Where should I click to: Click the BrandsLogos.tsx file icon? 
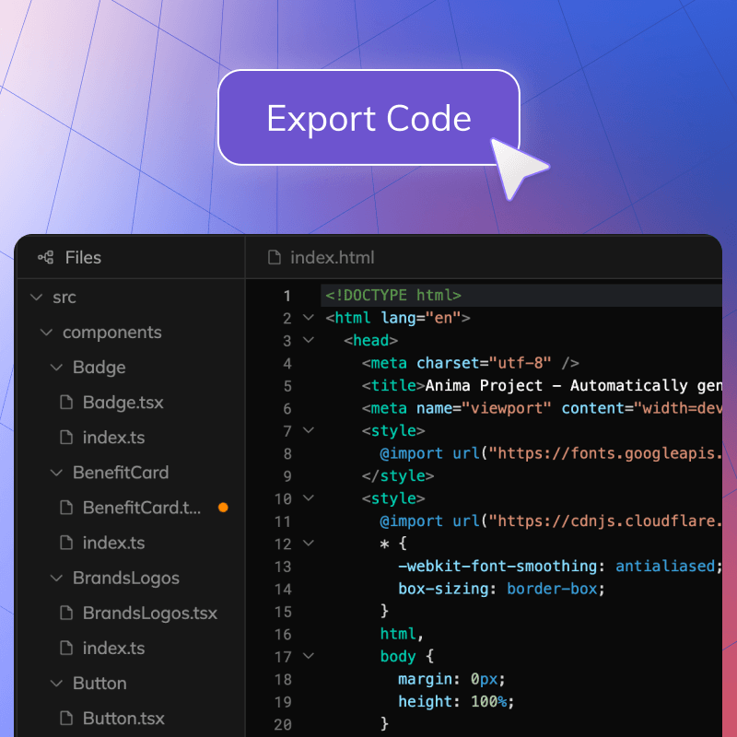pos(66,613)
